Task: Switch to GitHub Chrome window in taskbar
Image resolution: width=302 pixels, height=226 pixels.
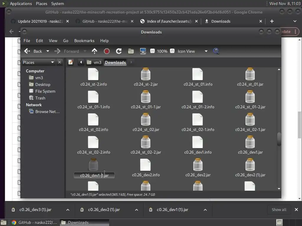Action: click(35, 222)
